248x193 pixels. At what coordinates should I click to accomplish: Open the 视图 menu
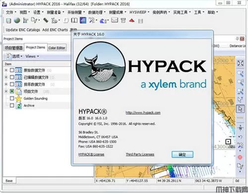[x=24, y=12]
